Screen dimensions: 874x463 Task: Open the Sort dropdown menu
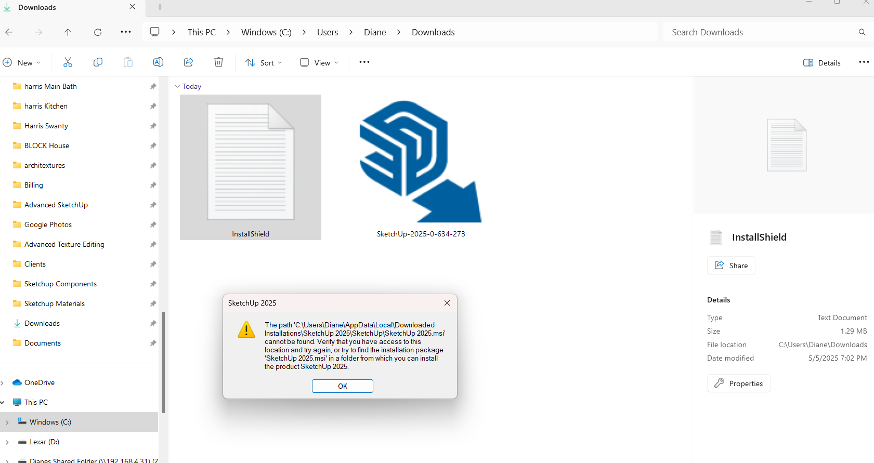[264, 62]
